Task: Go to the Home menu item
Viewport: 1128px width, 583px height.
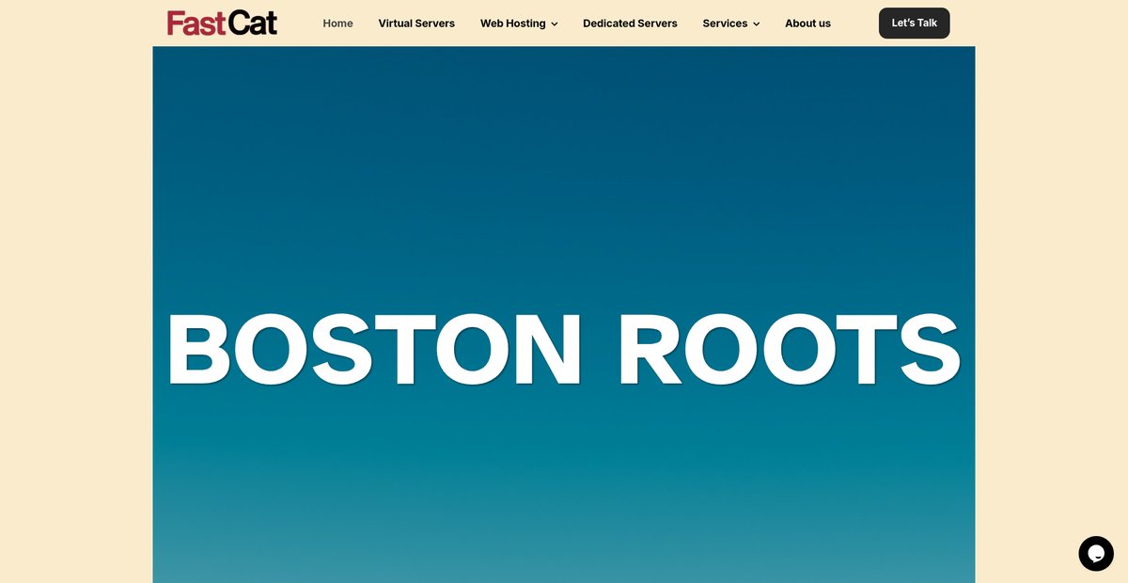Action: coord(337,24)
